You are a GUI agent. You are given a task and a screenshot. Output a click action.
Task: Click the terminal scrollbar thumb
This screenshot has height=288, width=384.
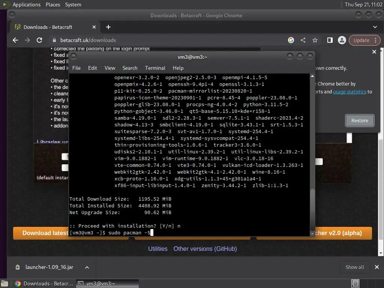coord(312,209)
